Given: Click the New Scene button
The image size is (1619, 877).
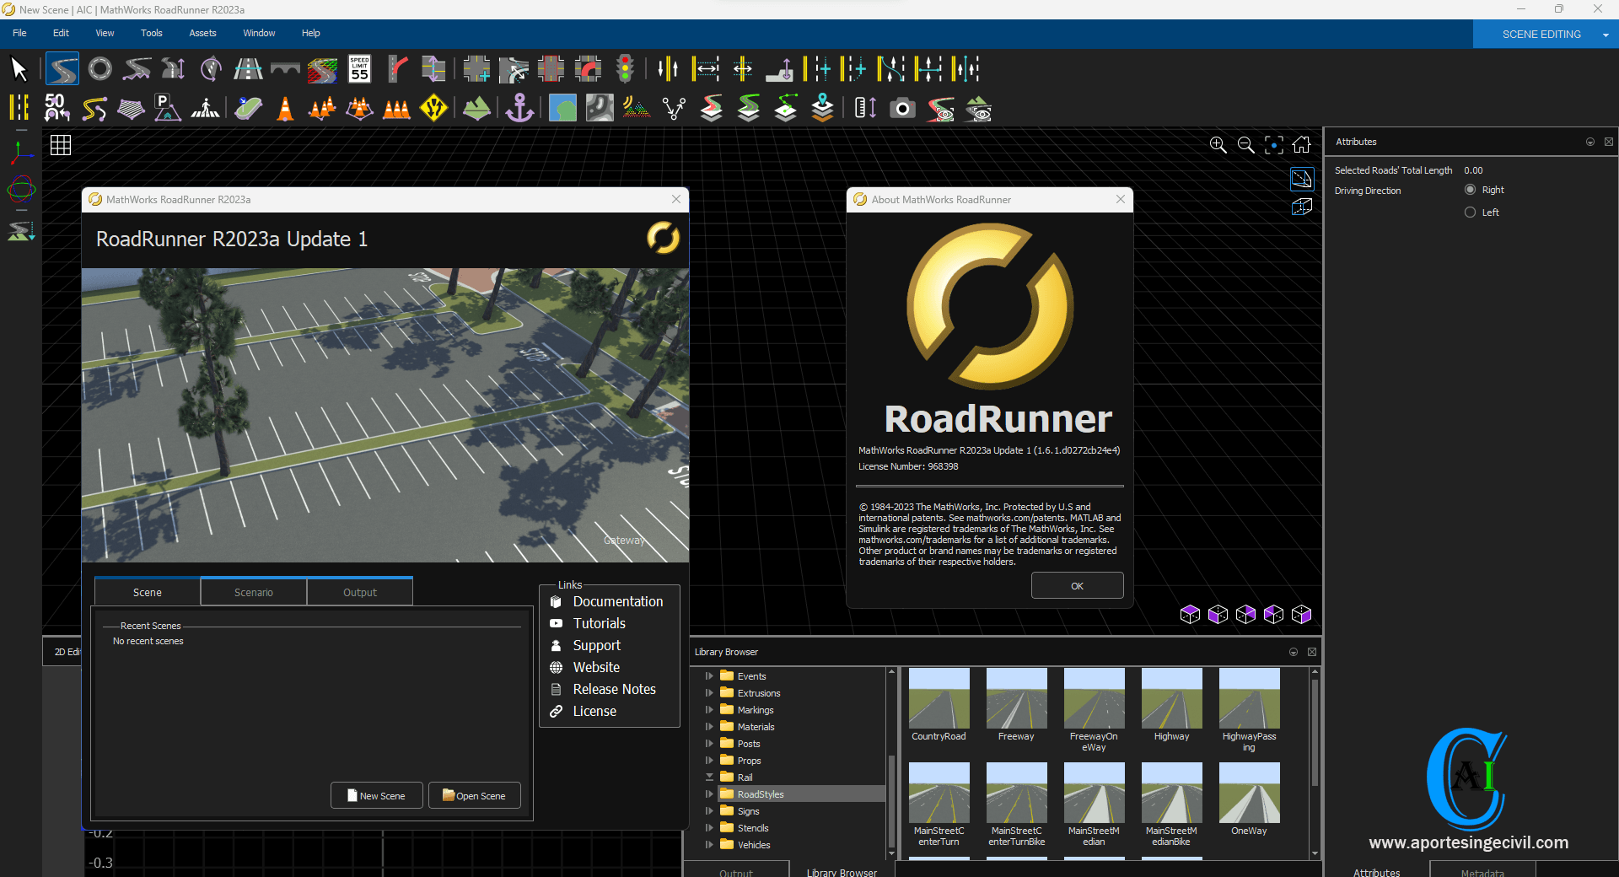Looking at the screenshot, I should pos(377,795).
